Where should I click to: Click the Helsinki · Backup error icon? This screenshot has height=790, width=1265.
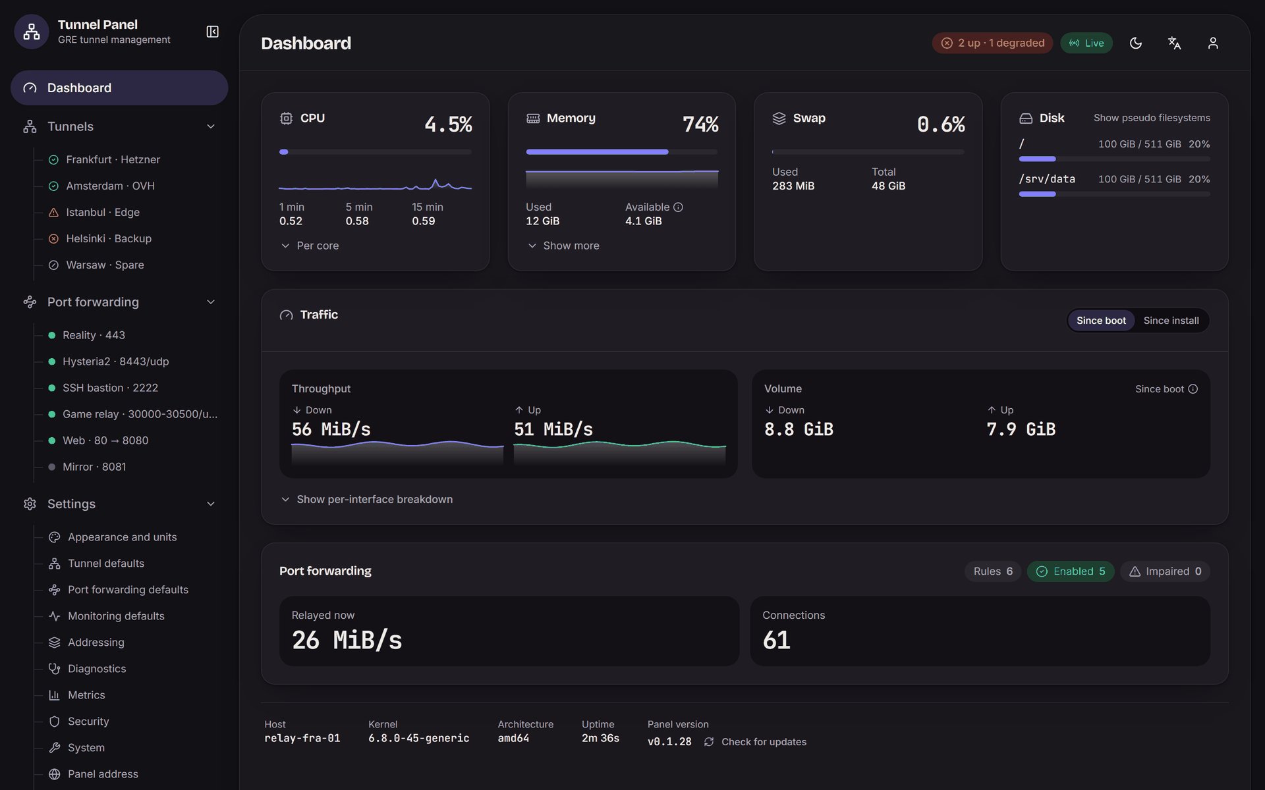pyautogui.click(x=53, y=238)
